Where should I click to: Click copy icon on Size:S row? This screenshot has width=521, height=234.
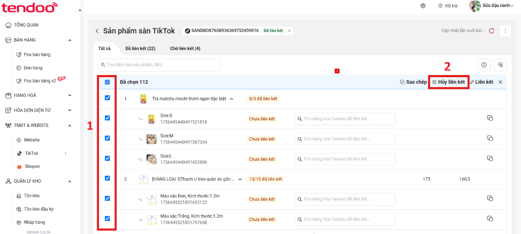point(490,118)
